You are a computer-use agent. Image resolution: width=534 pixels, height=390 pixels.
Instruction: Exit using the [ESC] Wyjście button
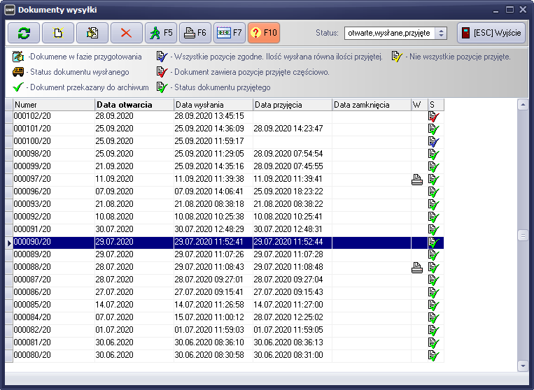pos(491,33)
